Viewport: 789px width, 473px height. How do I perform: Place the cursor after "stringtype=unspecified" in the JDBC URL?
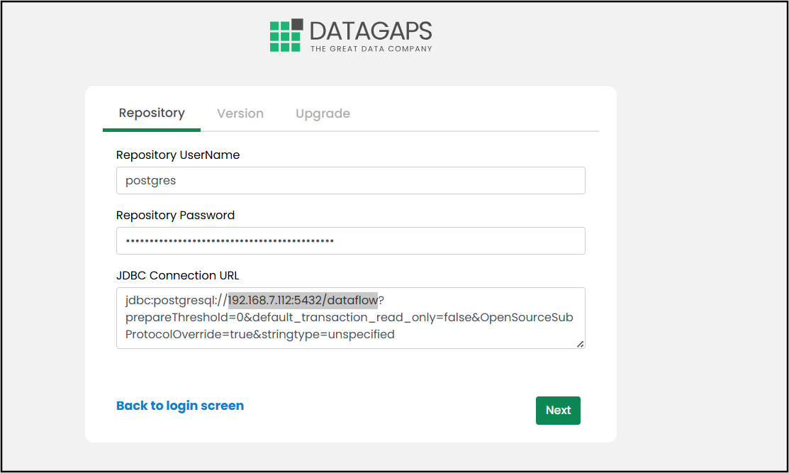(x=396, y=334)
